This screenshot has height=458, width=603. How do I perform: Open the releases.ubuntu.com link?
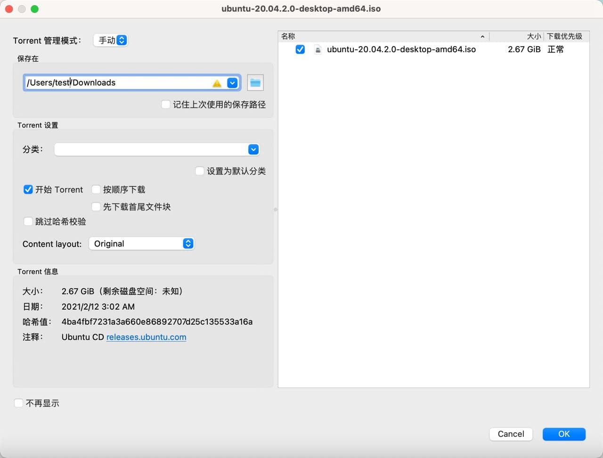click(146, 337)
